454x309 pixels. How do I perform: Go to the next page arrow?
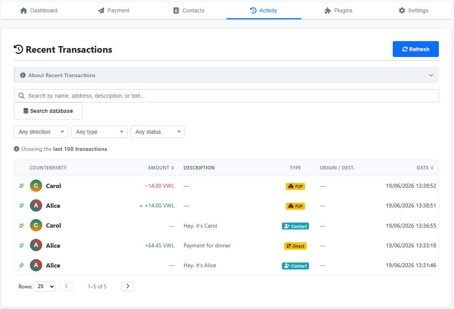pos(128,287)
